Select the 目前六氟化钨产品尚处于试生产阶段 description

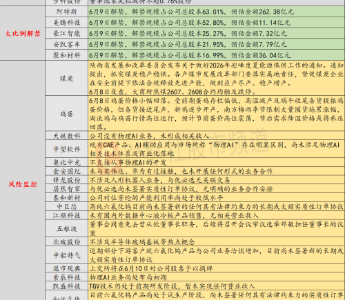click(x=216, y=295)
